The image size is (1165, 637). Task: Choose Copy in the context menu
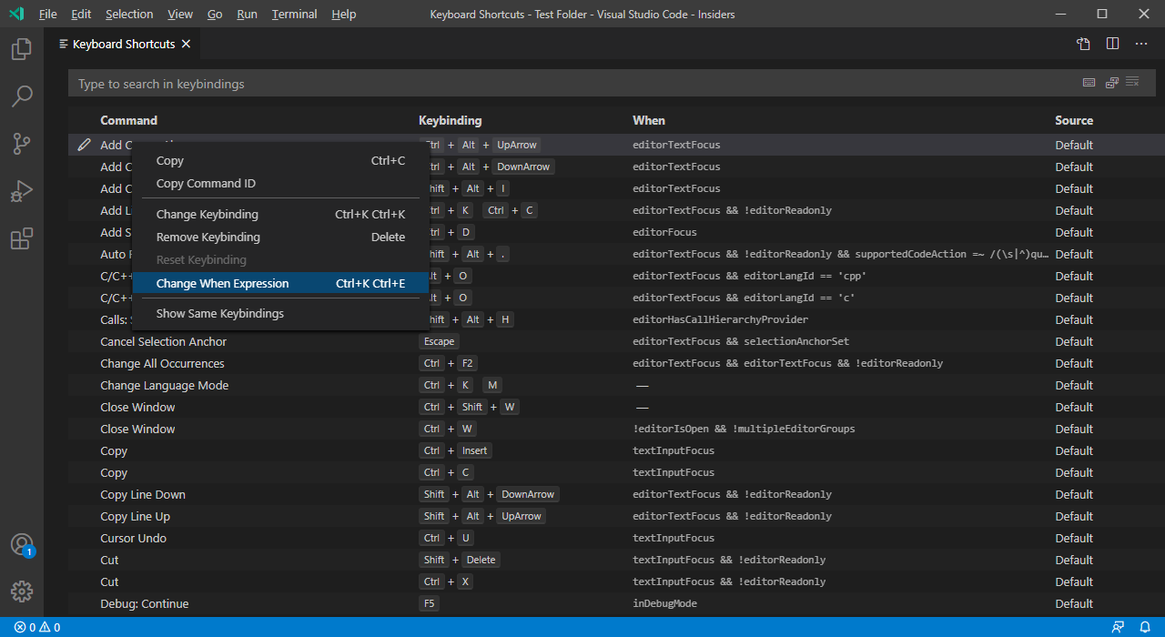(280, 161)
